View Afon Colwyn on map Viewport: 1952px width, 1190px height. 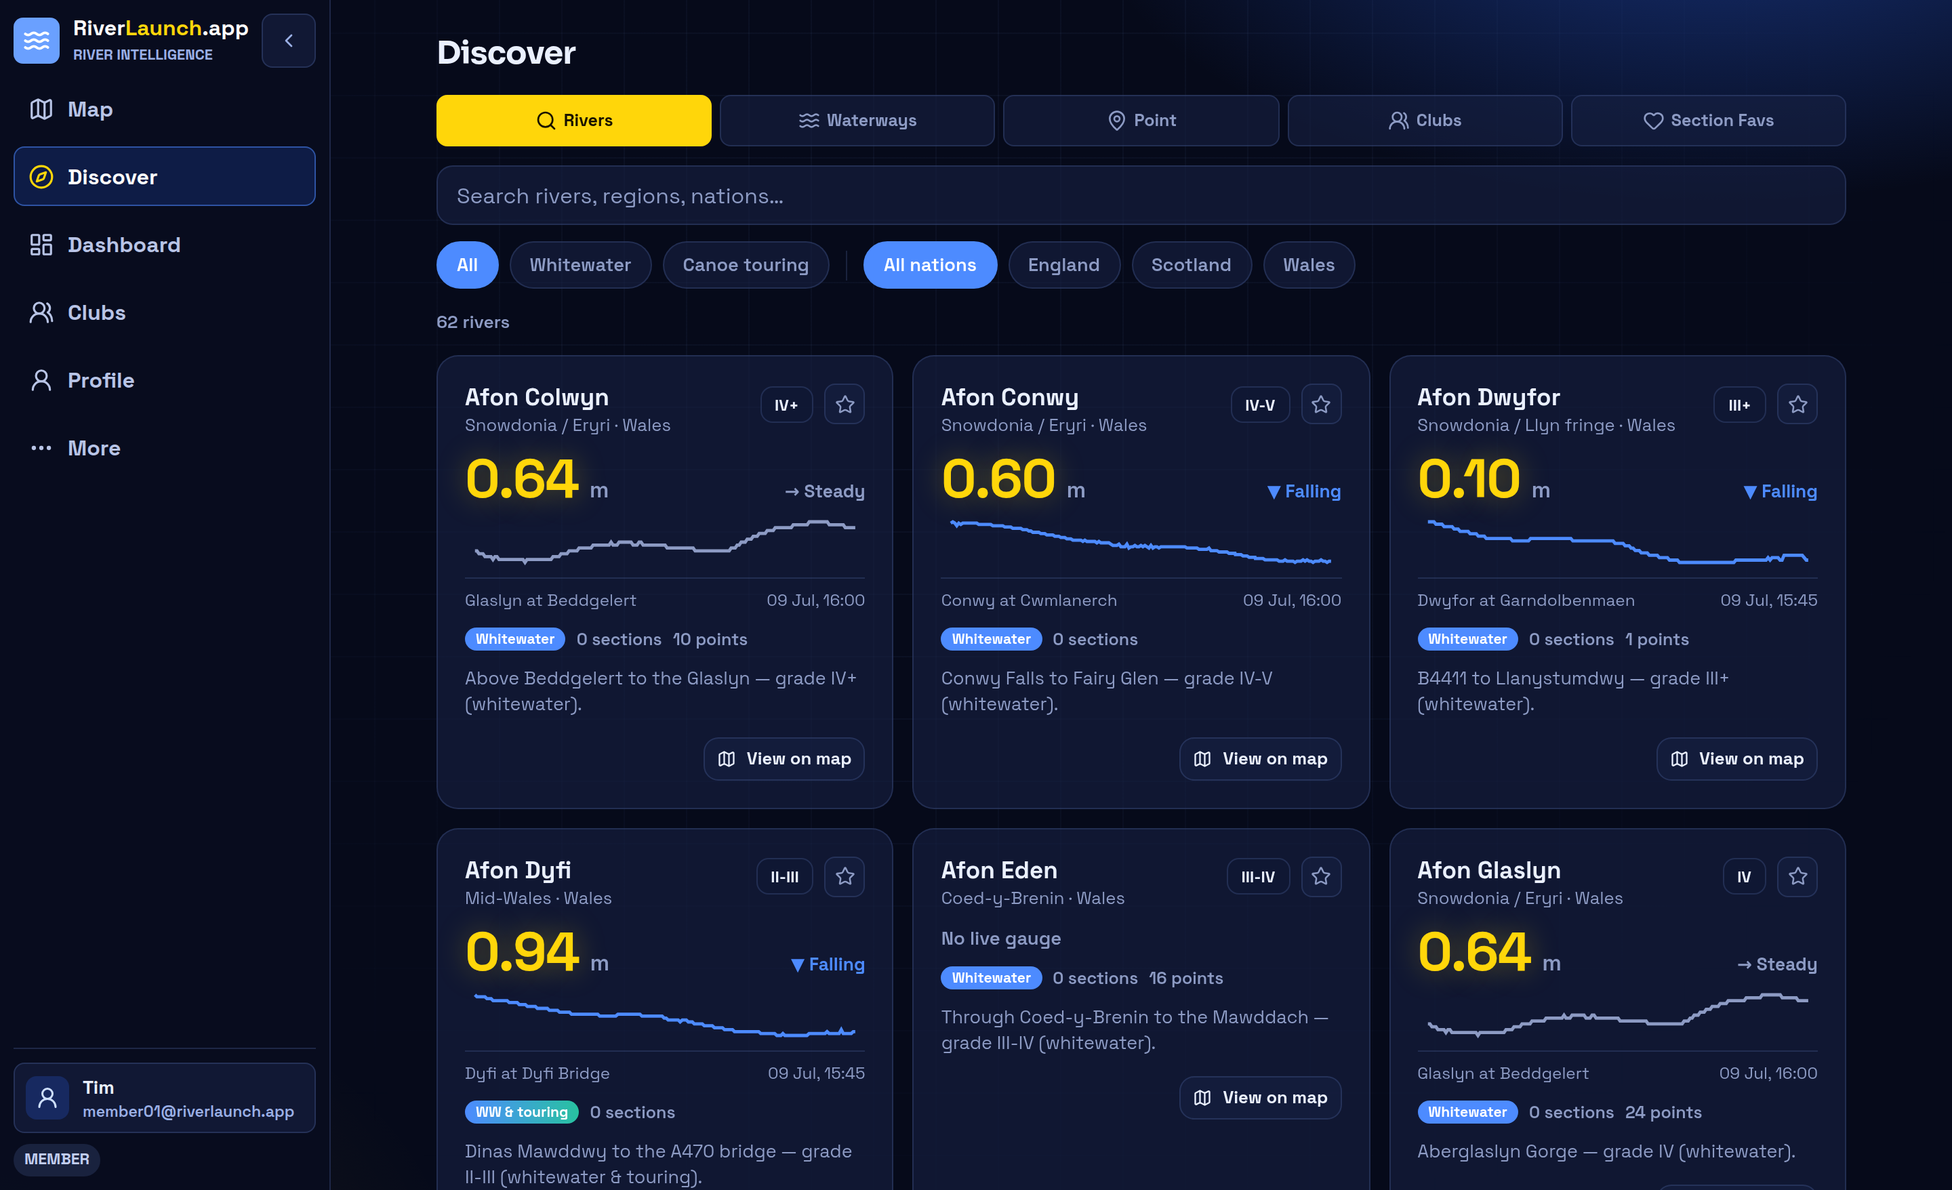tap(784, 759)
